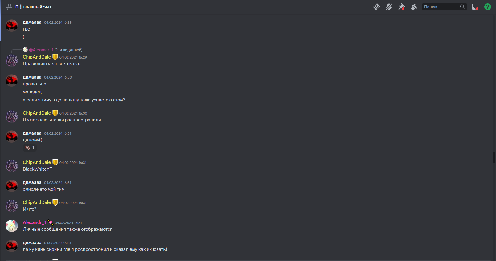Toggle the member list icon
Image resolution: width=496 pixels, height=261 pixels.
click(414, 7)
